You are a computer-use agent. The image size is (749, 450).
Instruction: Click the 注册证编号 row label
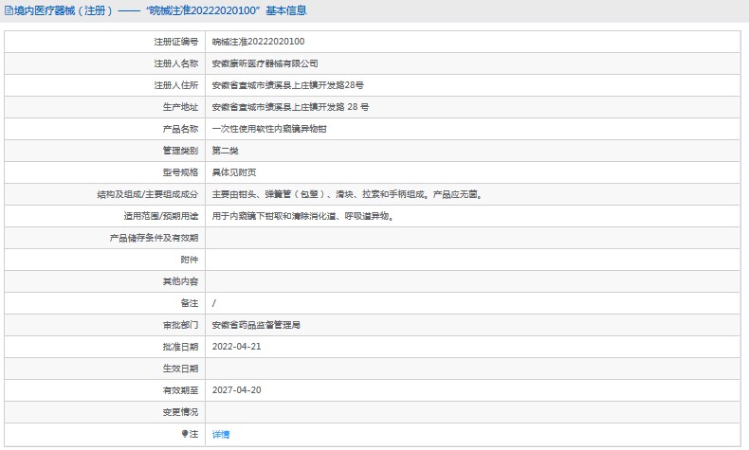pyautogui.click(x=175, y=42)
